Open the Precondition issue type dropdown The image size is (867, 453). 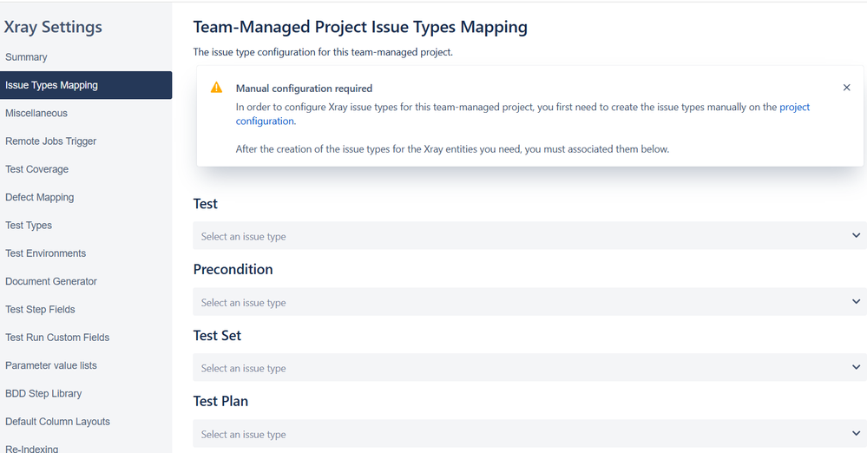point(529,301)
